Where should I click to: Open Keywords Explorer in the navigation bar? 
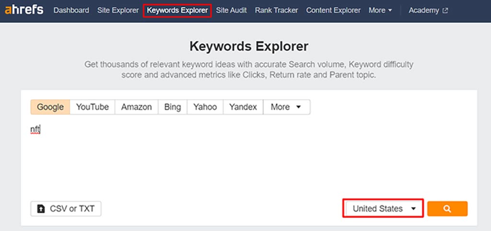coord(177,10)
